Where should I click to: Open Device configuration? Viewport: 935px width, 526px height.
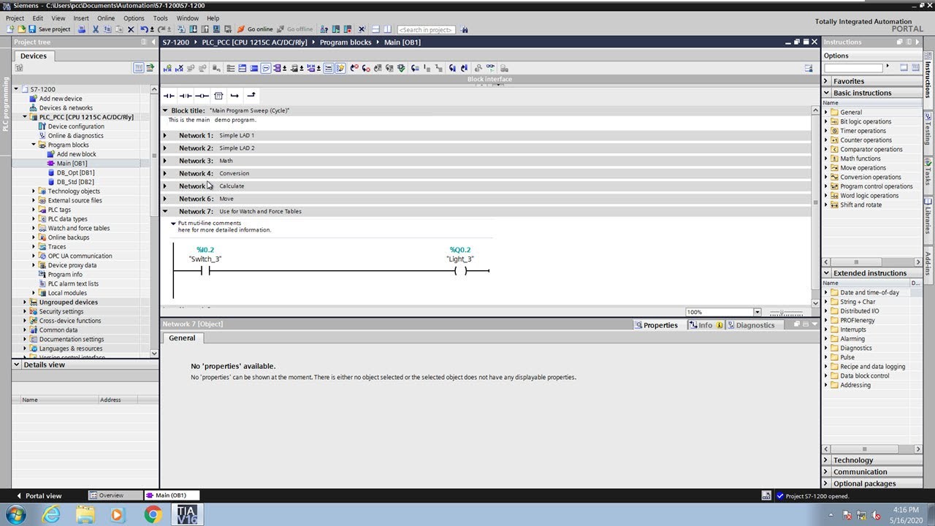pyautogui.click(x=76, y=126)
